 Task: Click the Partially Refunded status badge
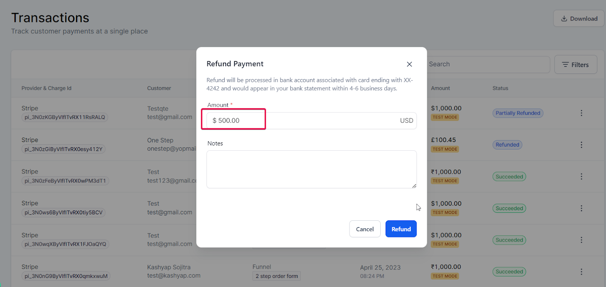[x=518, y=113]
